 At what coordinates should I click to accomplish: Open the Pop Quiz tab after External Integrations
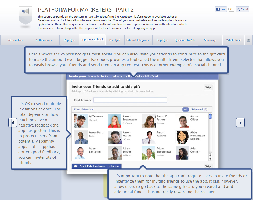coord(162,40)
